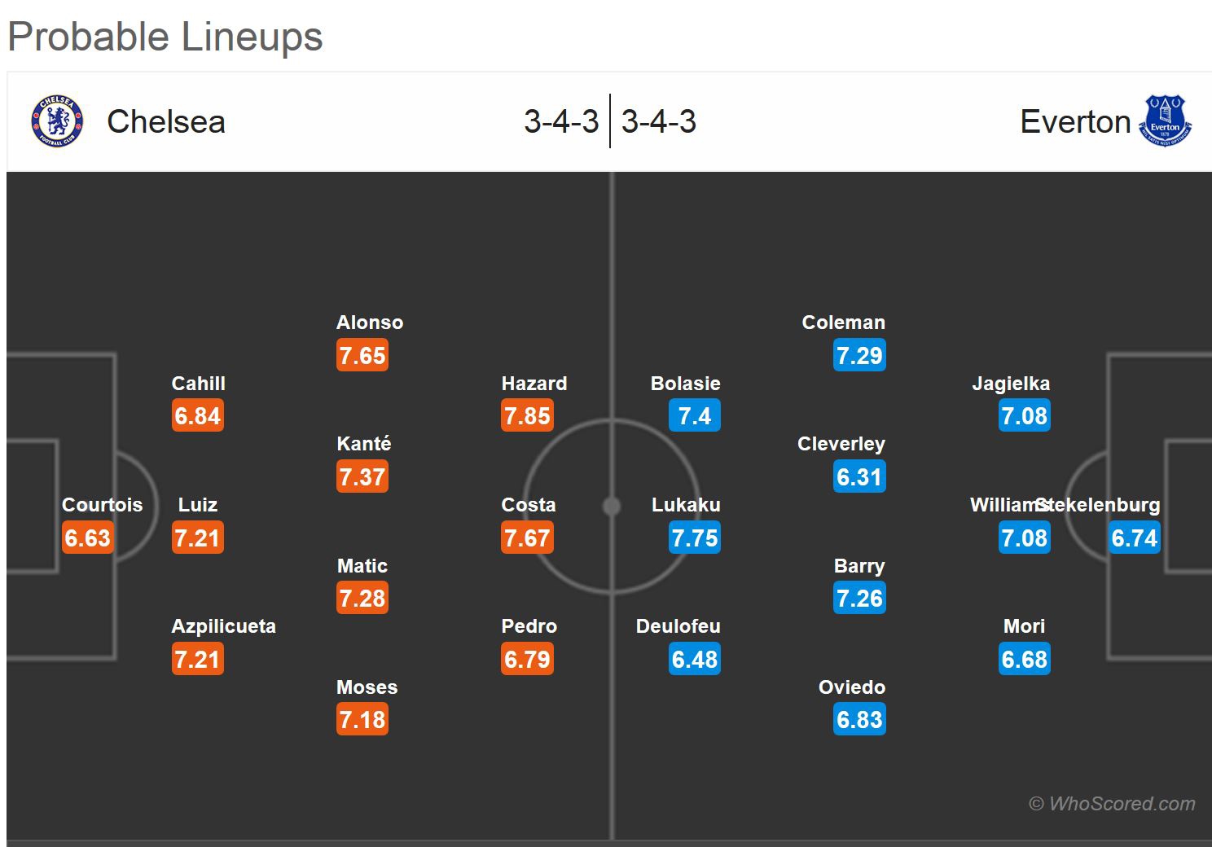Click Oviedo's 6.83 rating badge
Viewport: 1212px width, 847px height.
pyautogui.click(x=859, y=720)
